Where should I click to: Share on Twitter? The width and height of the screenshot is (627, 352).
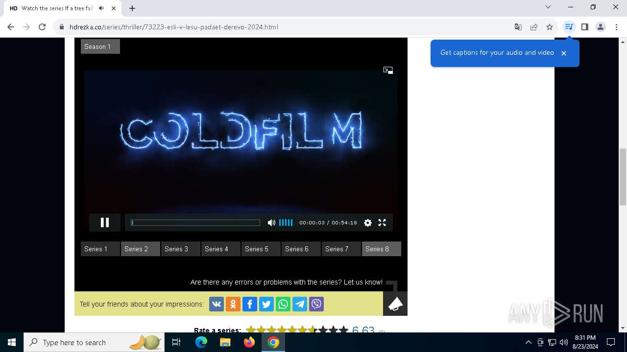click(x=266, y=304)
